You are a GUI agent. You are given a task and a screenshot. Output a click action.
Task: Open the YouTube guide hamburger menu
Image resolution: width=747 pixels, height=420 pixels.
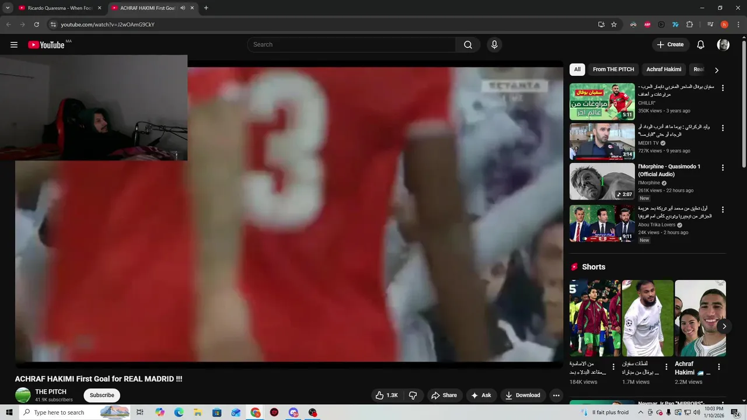(x=14, y=45)
